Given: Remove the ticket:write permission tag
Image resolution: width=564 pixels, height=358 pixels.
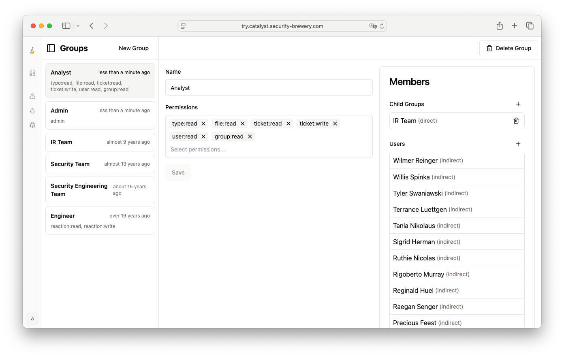Looking at the screenshot, I should click(335, 124).
